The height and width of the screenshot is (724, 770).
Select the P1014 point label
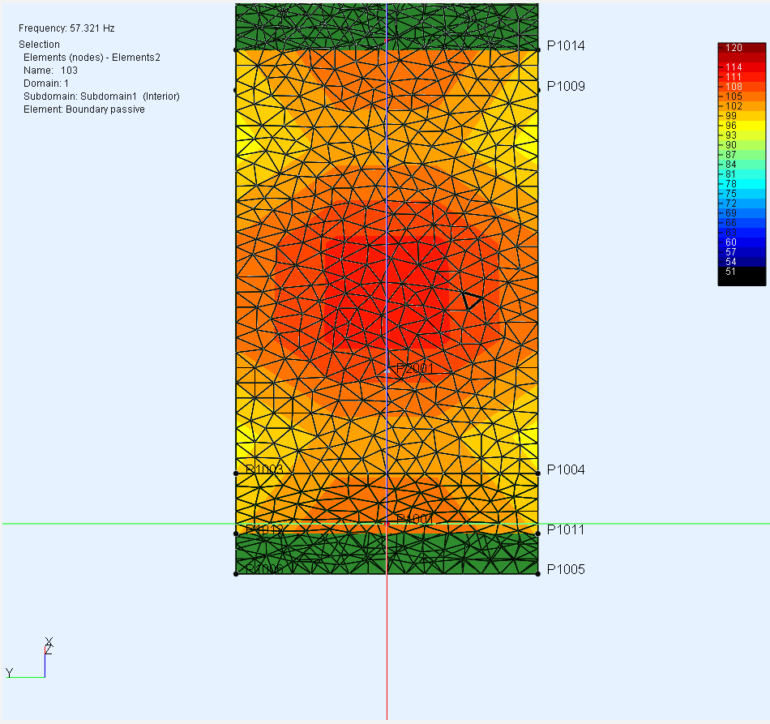(566, 46)
